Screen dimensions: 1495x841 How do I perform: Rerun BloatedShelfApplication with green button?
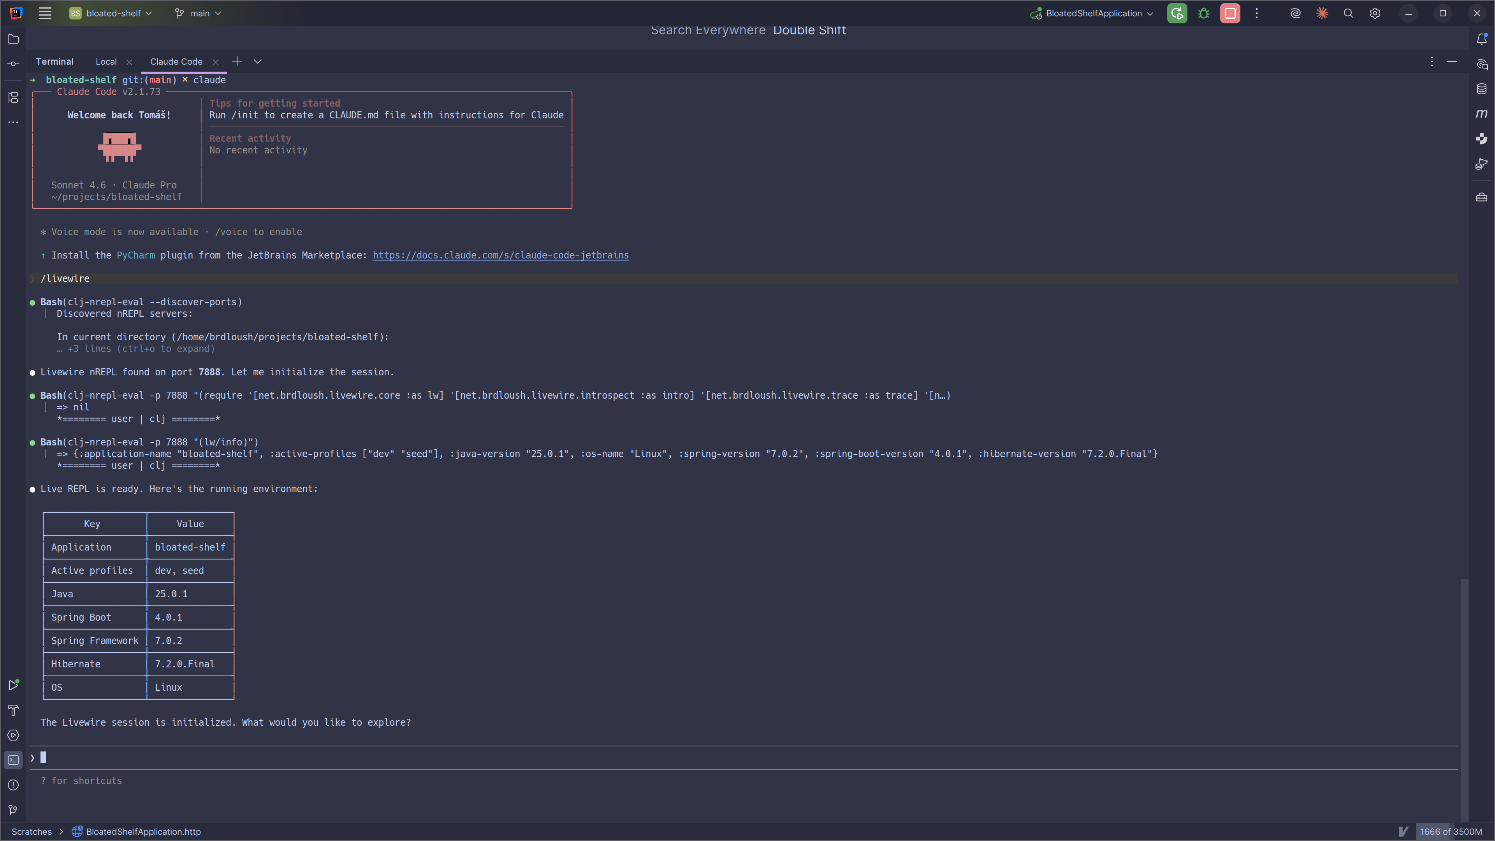pyautogui.click(x=1177, y=13)
